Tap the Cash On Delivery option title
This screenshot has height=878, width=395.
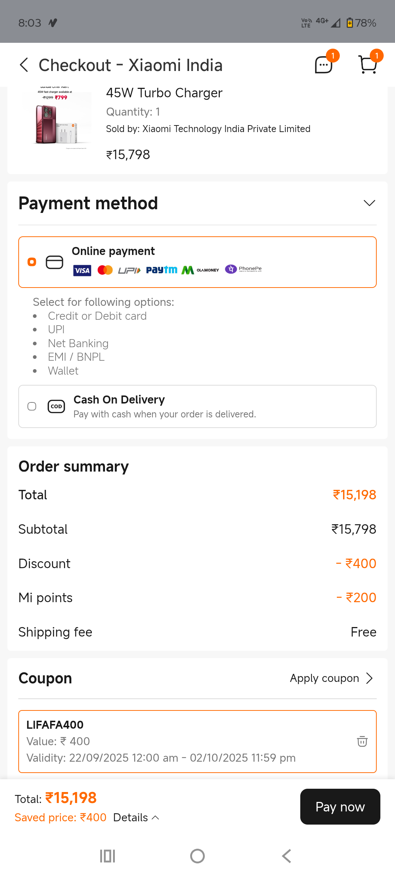pyautogui.click(x=119, y=399)
